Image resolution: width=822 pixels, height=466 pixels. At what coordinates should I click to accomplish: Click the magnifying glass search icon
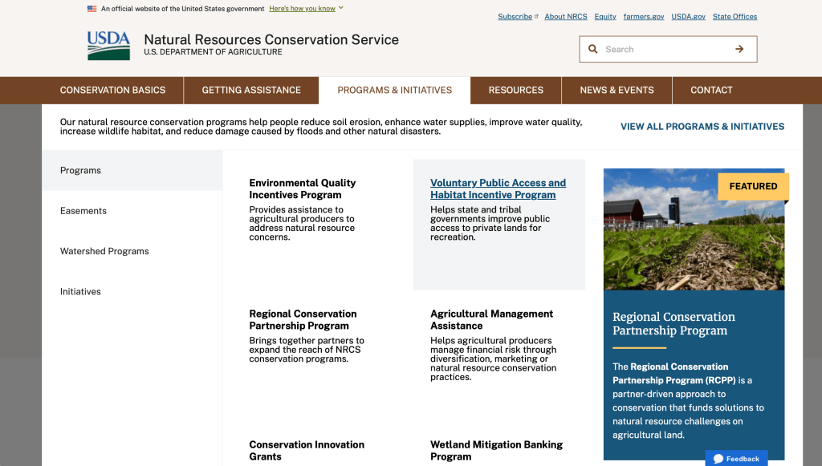593,49
